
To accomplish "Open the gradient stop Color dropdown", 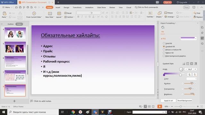I will (192, 79).
